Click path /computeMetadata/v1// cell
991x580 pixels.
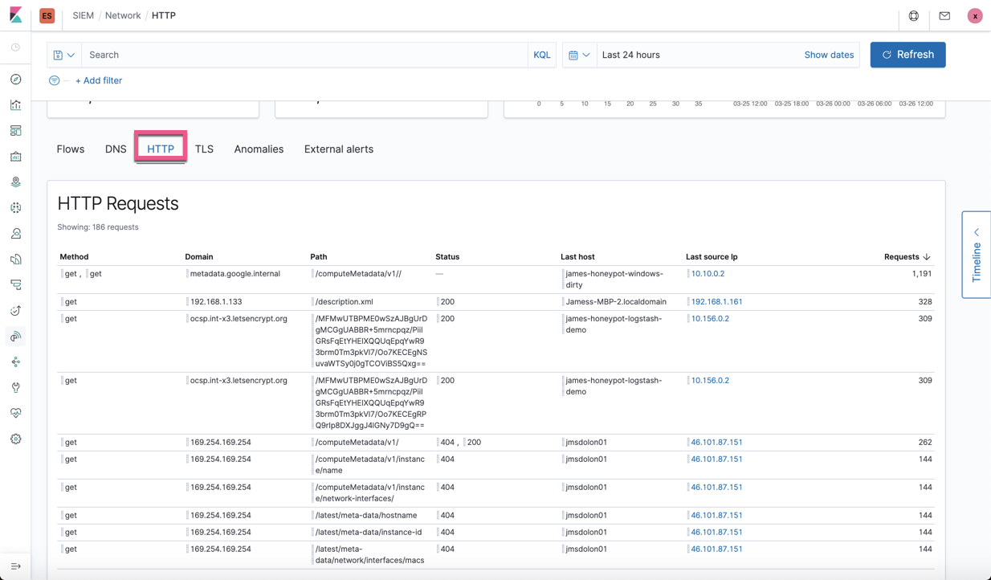(358, 274)
